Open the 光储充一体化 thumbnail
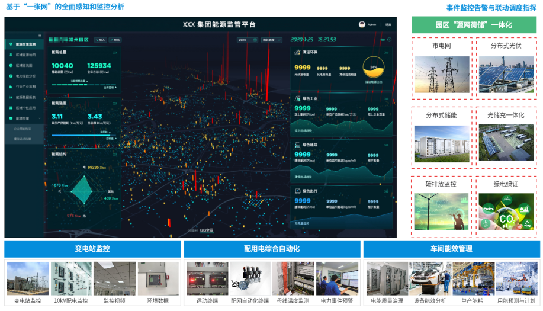Screen dimensions: 543x311 pos(506,142)
